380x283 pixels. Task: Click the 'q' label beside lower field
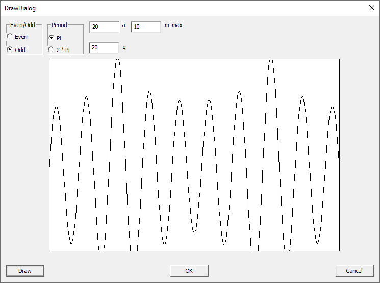pyautogui.click(x=124, y=47)
